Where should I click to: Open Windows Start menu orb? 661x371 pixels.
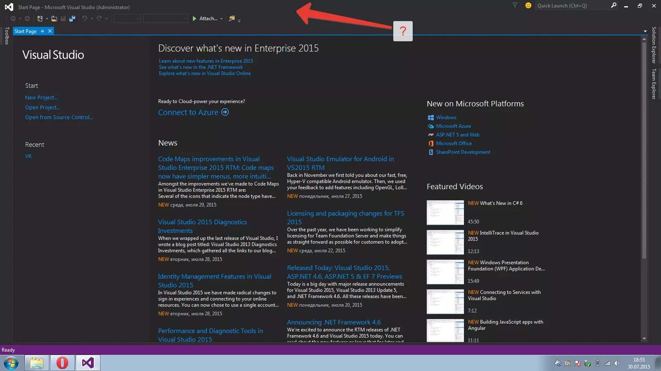(x=11, y=363)
